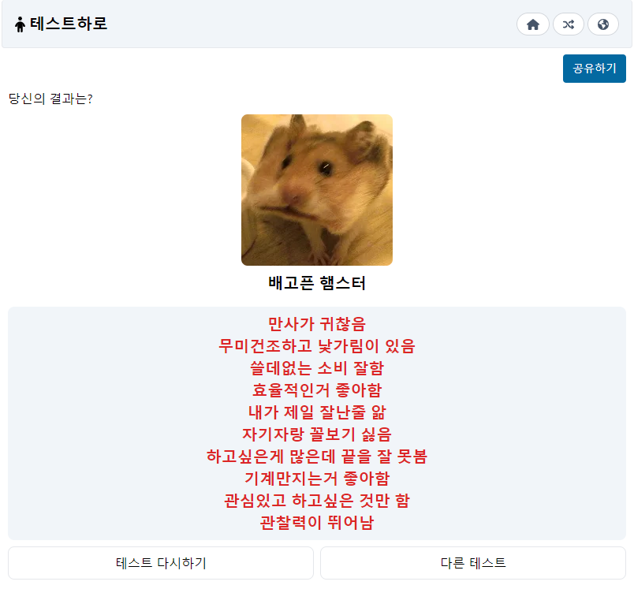Open the globe language icon
634x589 pixels.
tap(603, 24)
